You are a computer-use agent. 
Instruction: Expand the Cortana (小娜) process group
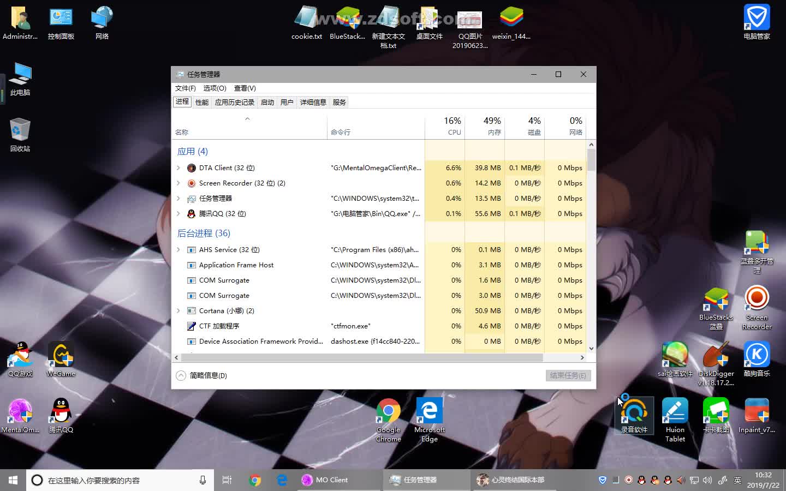[x=178, y=311]
